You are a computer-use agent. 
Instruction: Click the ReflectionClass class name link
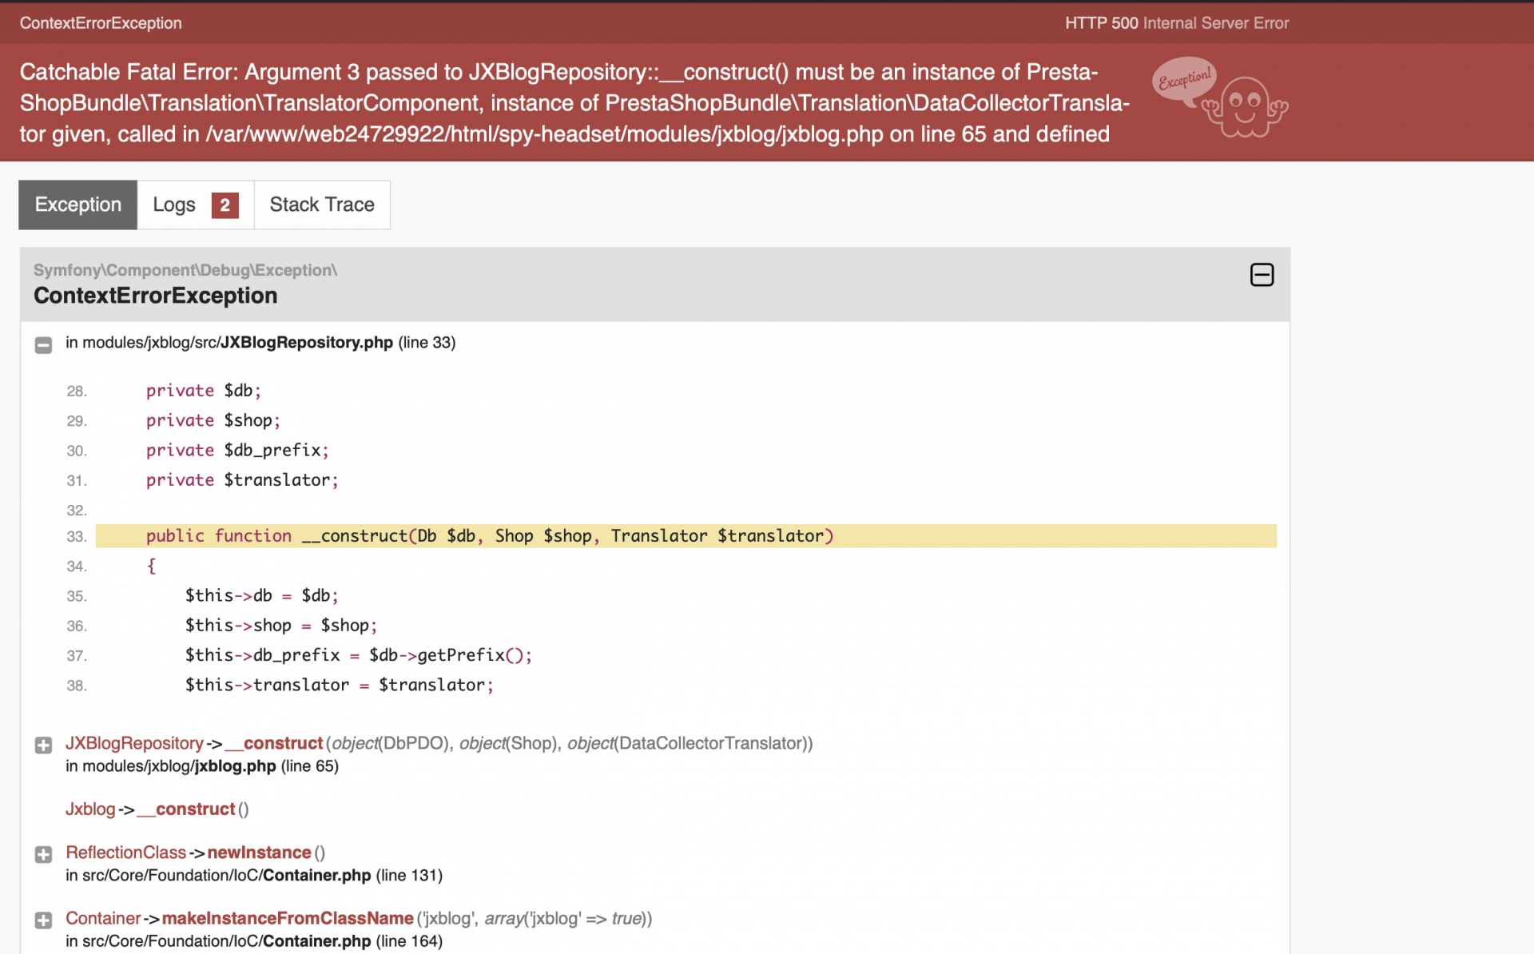[x=125, y=853]
